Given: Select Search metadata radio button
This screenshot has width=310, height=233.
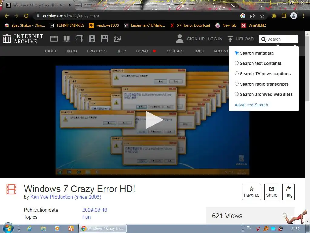Looking at the screenshot, I should (236, 53).
